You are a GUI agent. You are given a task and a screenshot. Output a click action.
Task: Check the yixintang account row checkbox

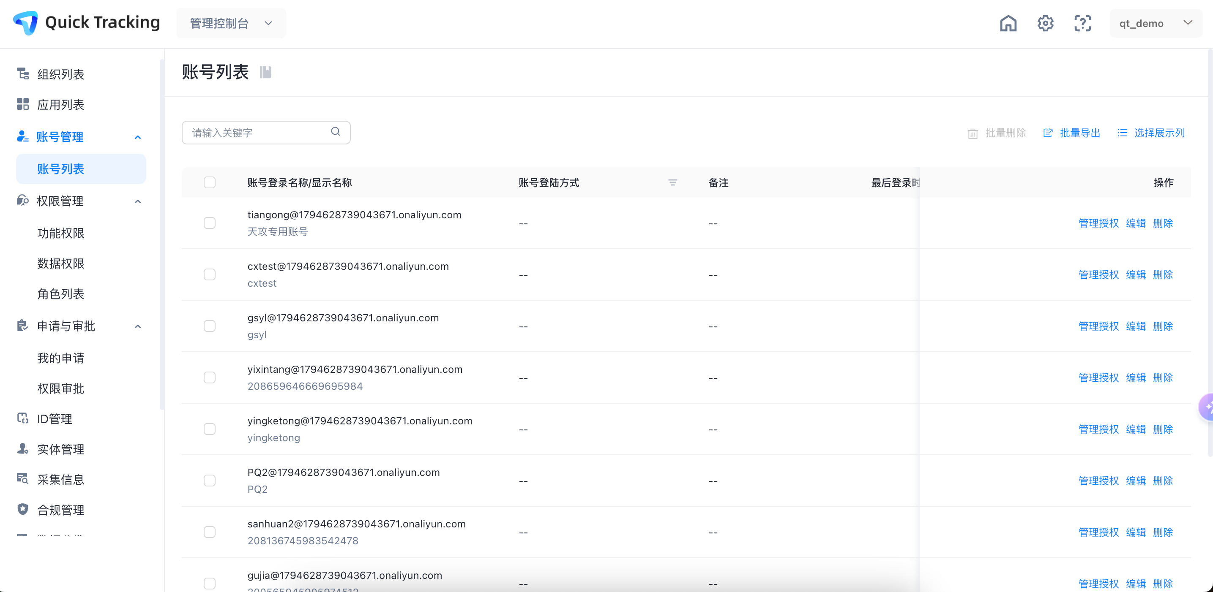click(x=210, y=378)
